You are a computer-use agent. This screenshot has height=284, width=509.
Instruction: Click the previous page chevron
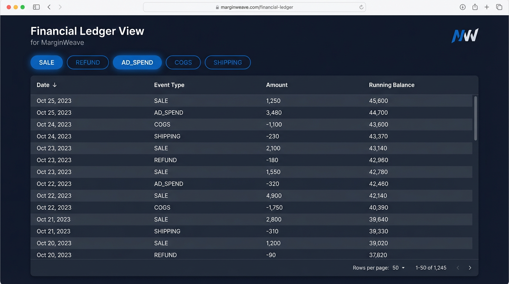coord(458,267)
